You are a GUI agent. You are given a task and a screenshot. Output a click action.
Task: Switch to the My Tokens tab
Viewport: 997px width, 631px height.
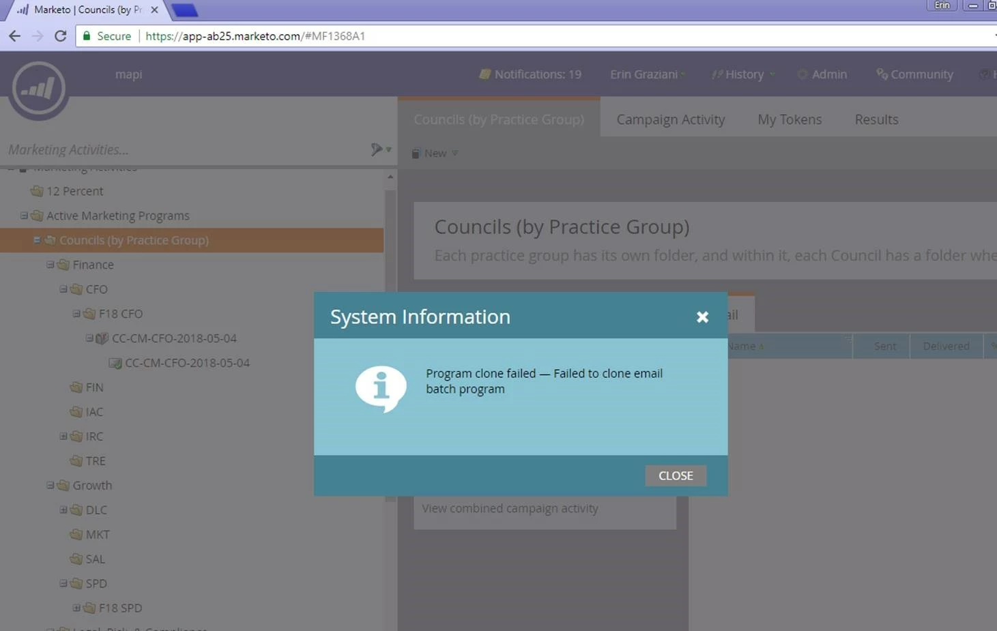tap(790, 119)
